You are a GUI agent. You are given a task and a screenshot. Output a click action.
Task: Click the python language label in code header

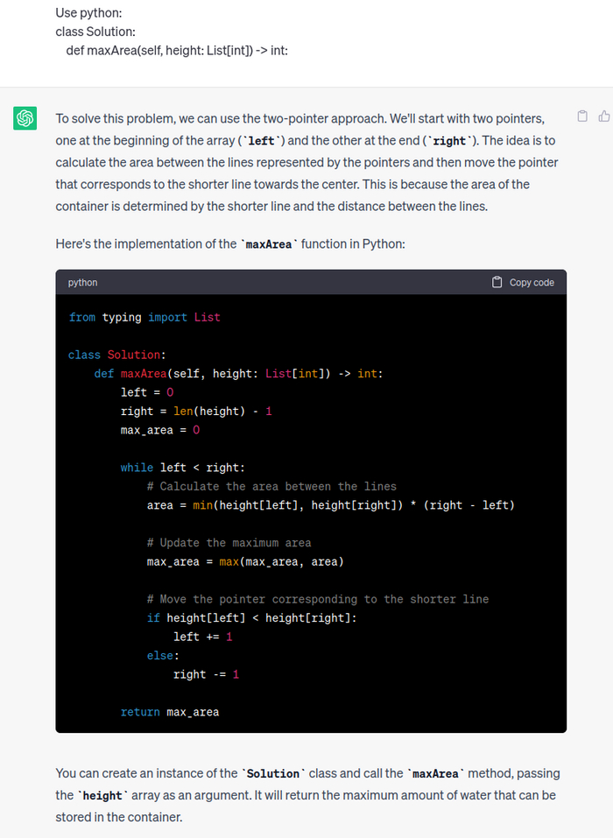click(x=83, y=282)
